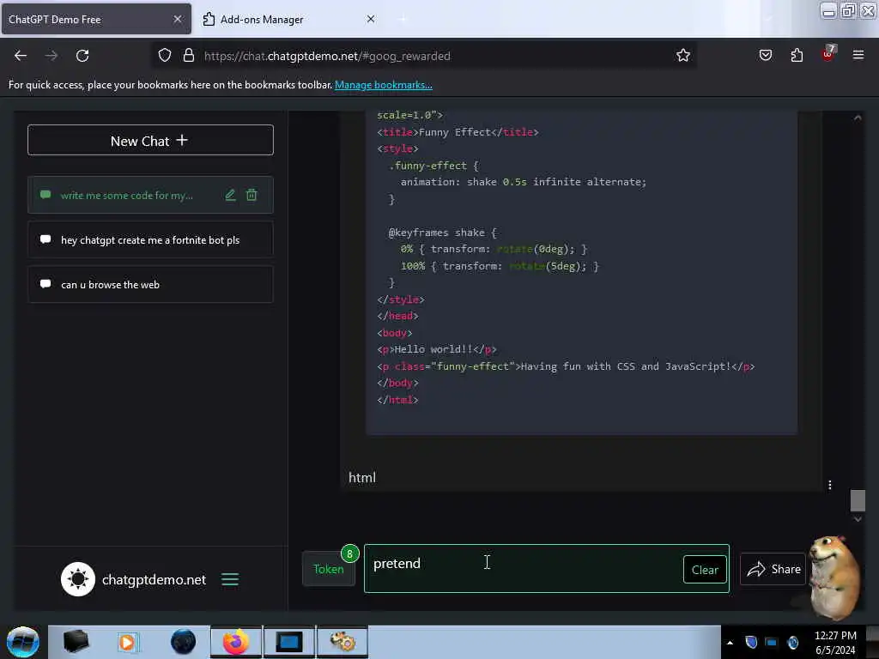The height and width of the screenshot is (659, 879).
Task: Close the Add-ons Manager tab
Action: point(371,19)
